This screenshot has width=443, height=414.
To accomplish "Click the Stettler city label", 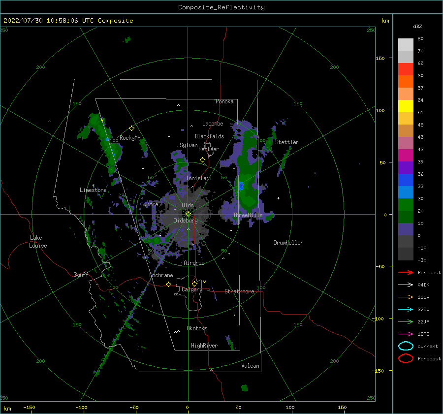I will tap(287, 142).
